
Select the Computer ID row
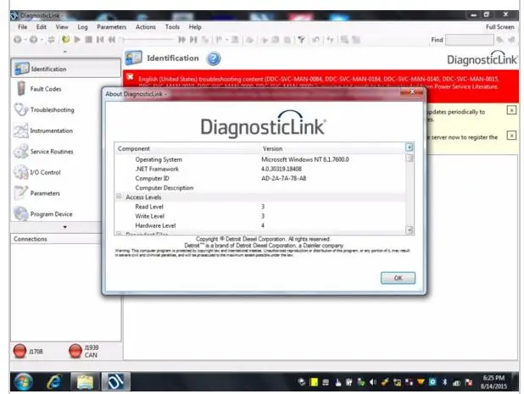(x=260, y=178)
